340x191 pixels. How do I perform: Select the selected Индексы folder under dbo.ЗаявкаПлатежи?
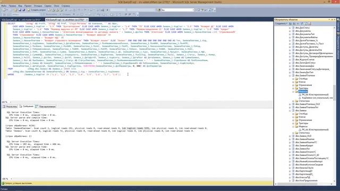click(303, 91)
